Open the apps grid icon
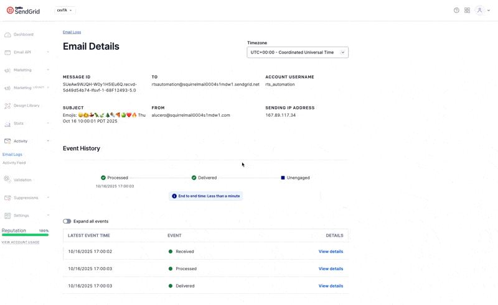 [467, 11]
